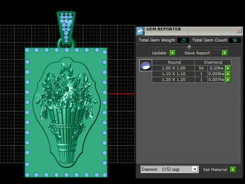Click the Diamond column header
Screen dimensions: 245x184
tap(213, 62)
